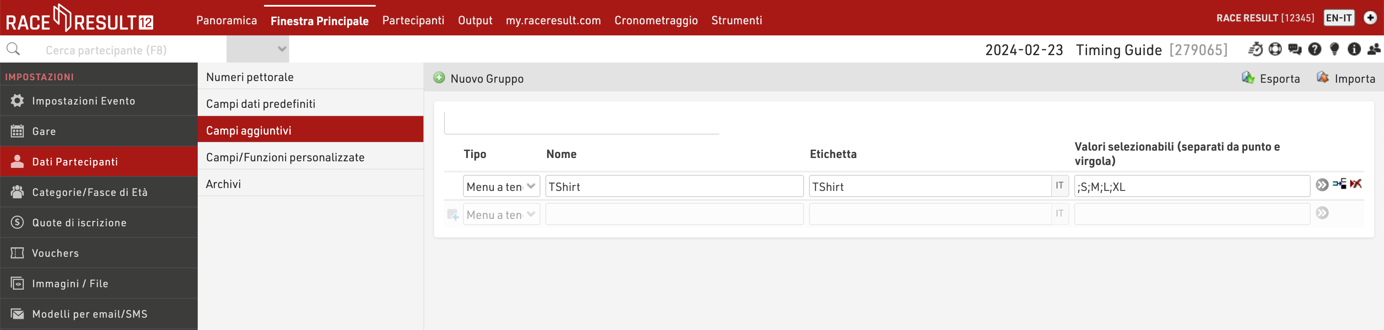
Task: Click the plus icon beside RACE RESULT account
Action: (1370, 18)
